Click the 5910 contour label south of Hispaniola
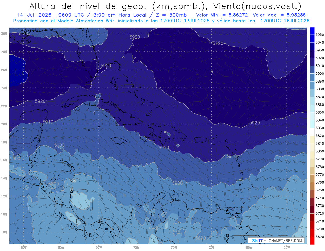 point(164,148)
